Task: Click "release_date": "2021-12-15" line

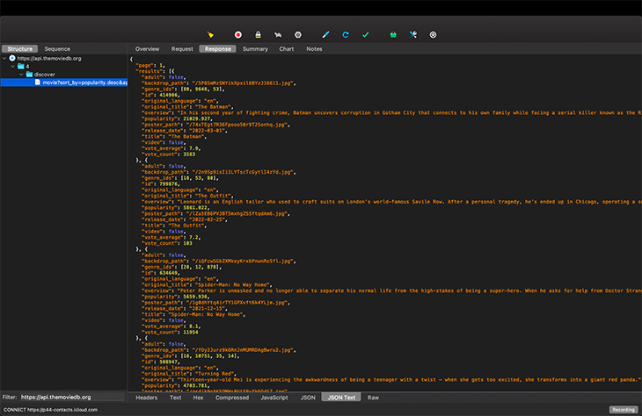Action: pyautogui.click(x=185, y=309)
